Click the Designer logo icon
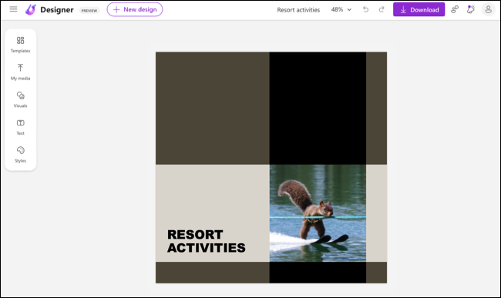501x298 pixels. coord(31,9)
